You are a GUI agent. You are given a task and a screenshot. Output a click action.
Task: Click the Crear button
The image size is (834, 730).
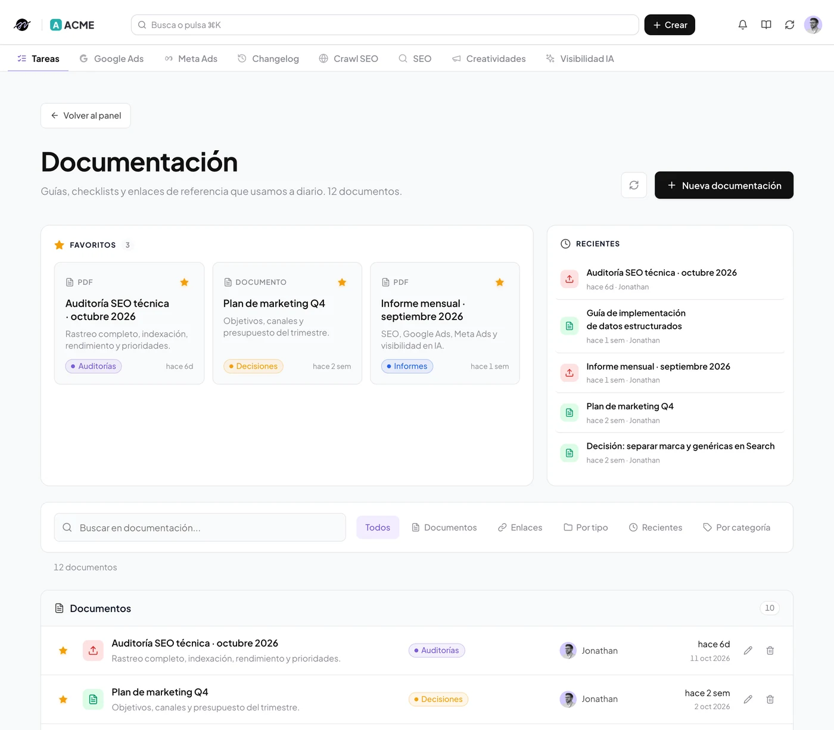tap(670, 25)
